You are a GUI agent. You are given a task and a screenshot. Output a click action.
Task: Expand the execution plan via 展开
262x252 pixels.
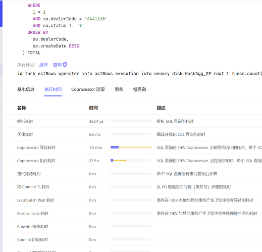(x=43, y=65)
